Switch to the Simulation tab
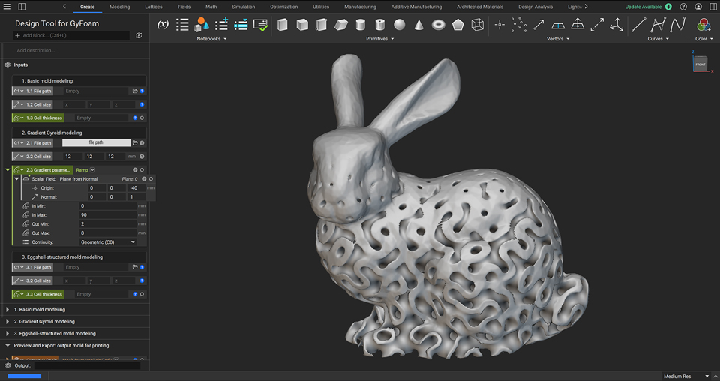The image size is (720, 381). [x=243, y=7]
